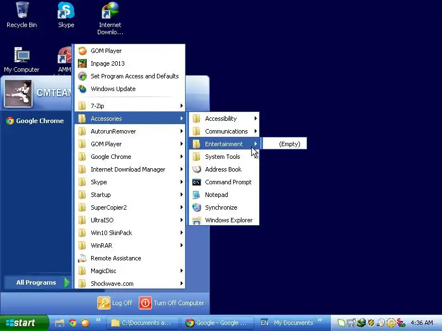Select the Skype program folder entry

(130, 182)
